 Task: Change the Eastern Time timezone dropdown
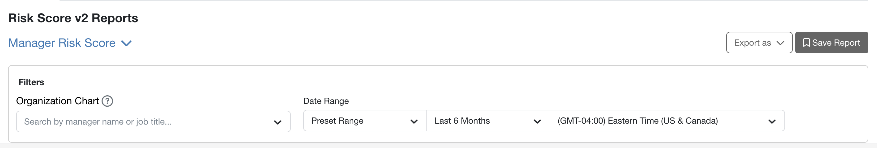click(x=667, y=121)
